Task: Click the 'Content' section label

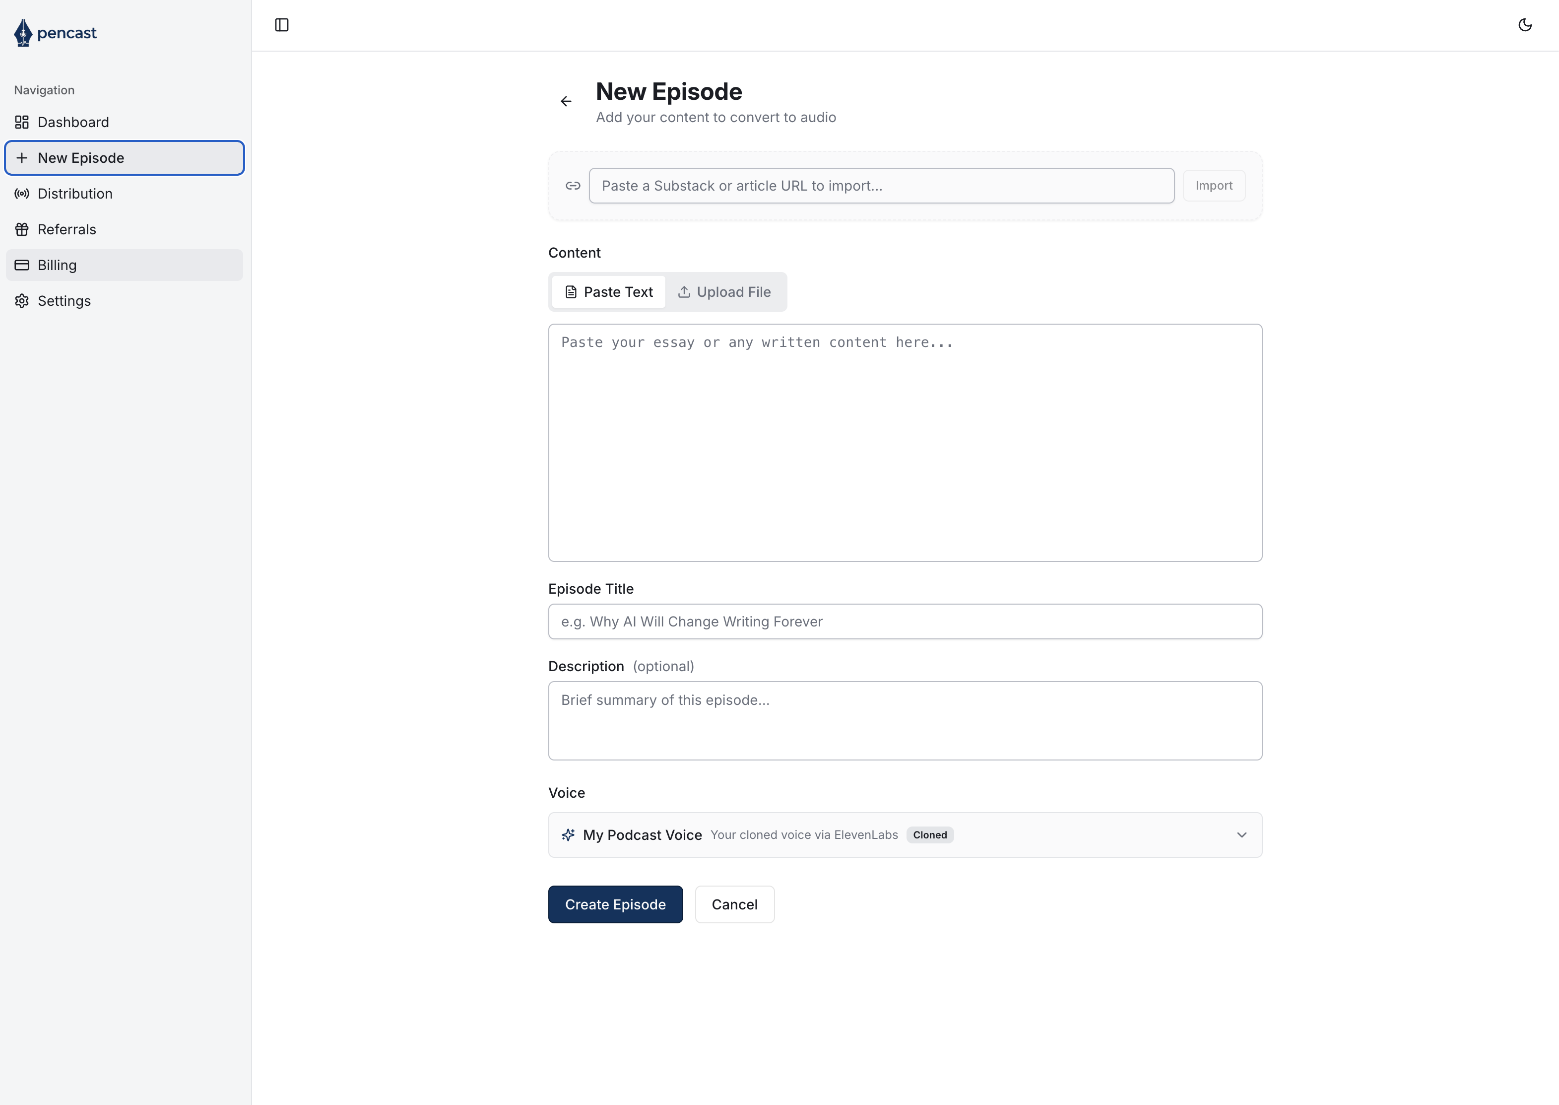Action: click(x=574, y=253)
